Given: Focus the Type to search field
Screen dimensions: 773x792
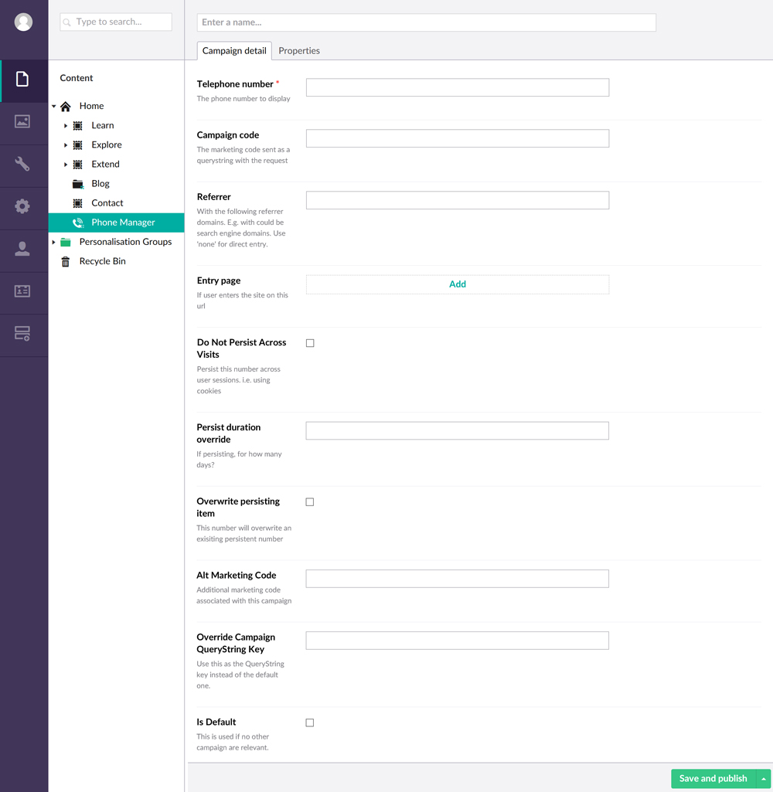Looking at the screenshot, I should (116, 22).
